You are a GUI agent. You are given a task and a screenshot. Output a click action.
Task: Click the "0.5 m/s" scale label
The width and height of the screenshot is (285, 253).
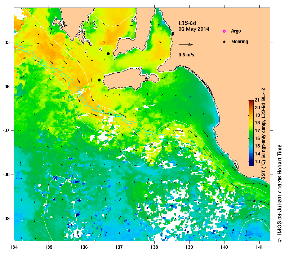(x=186, y=55)
